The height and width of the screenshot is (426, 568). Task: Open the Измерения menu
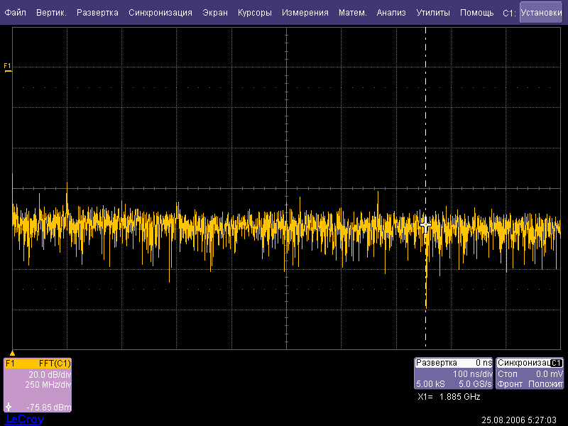click(x=305, y=13)
